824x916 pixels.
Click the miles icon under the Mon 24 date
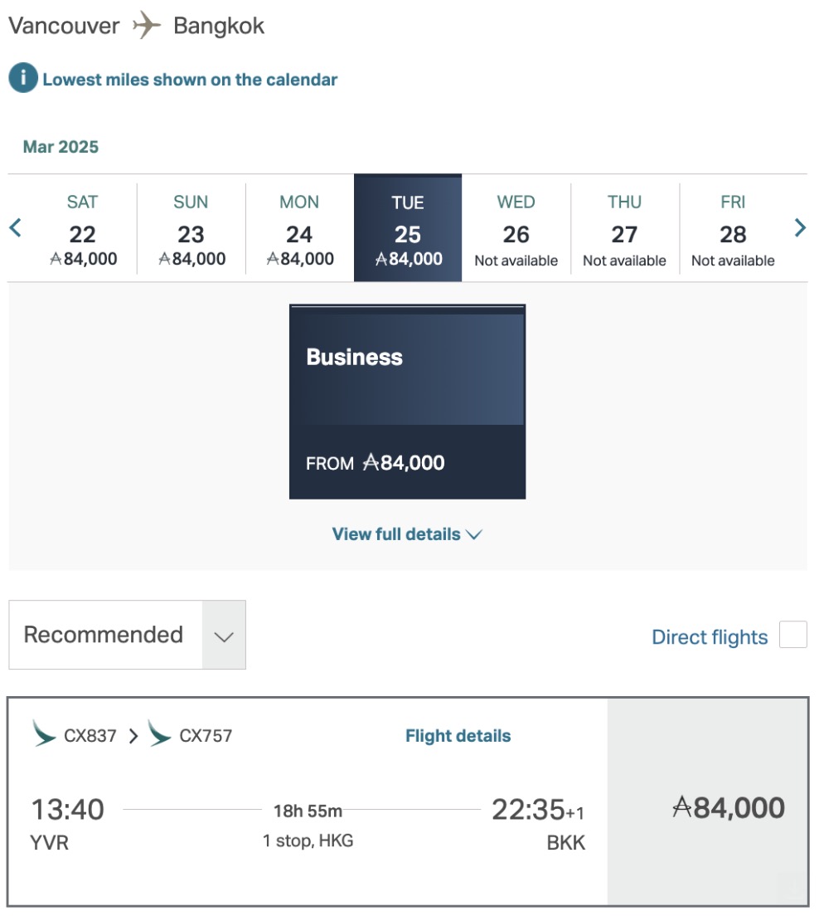273,258
